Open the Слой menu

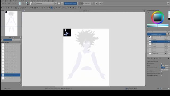22,1
